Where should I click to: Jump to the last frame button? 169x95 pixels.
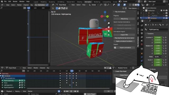[78, 91]
